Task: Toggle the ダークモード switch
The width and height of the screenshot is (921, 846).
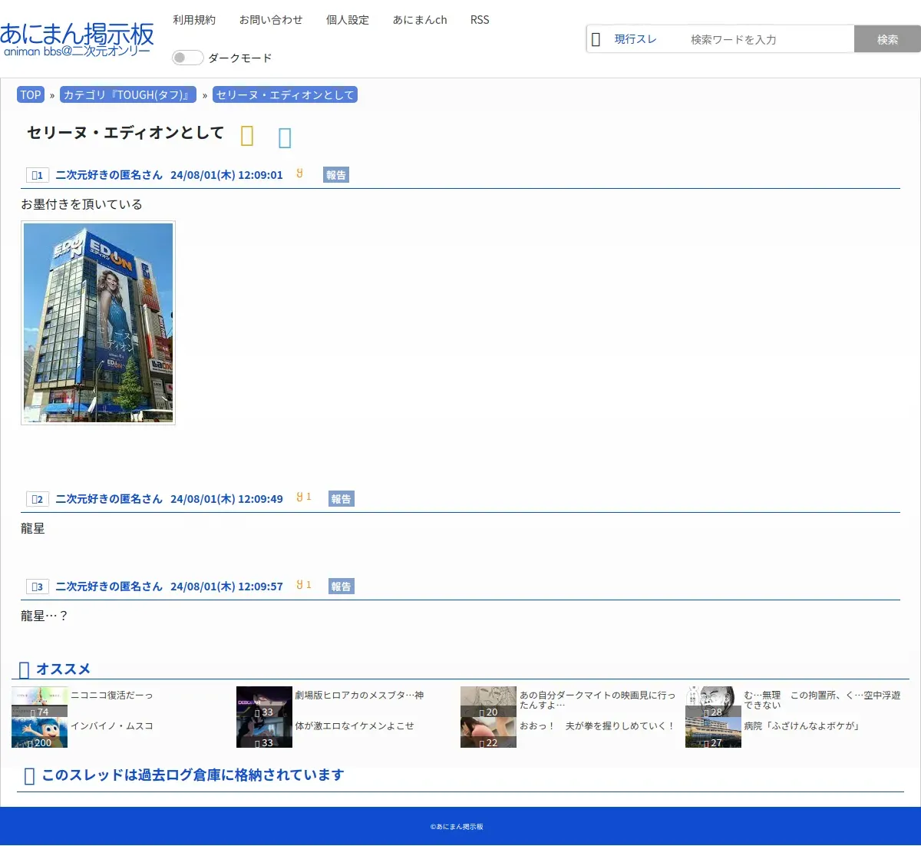Action: (x=187, y=58)
